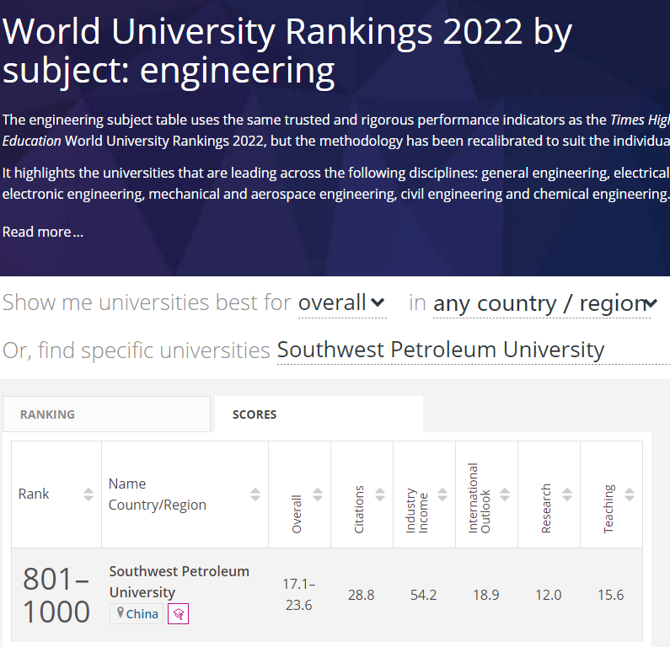The width and height of the screenshot is (670, 647).
Task: Open the 'overall' criteria dropdown
Action: (341, 302)
